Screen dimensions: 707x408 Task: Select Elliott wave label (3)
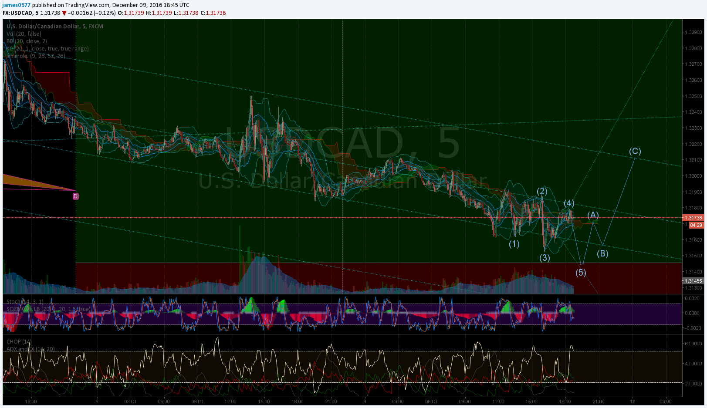pos(545,258)
